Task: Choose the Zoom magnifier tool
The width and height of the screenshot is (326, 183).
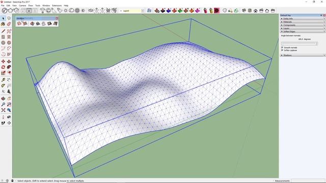Action: [x=3, y=104]
